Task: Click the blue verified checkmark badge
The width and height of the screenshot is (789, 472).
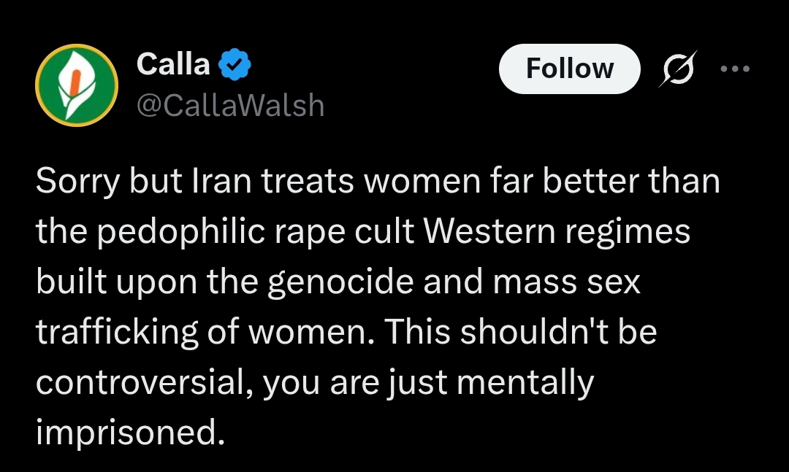Action: click(x=235, y=66)
